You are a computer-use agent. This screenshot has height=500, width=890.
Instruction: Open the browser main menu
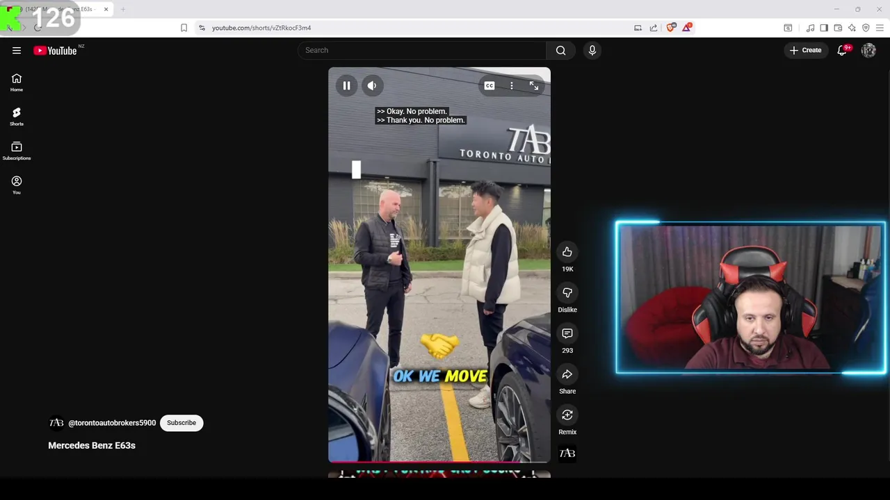tap(880, 28)
